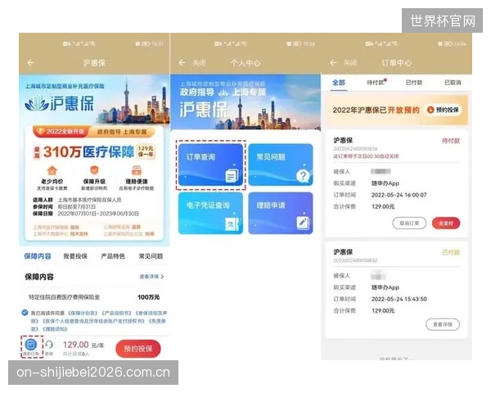Open 电子凭证查询 tile
491x393 pixels.
pyautogui.click(x=211, y=213)
